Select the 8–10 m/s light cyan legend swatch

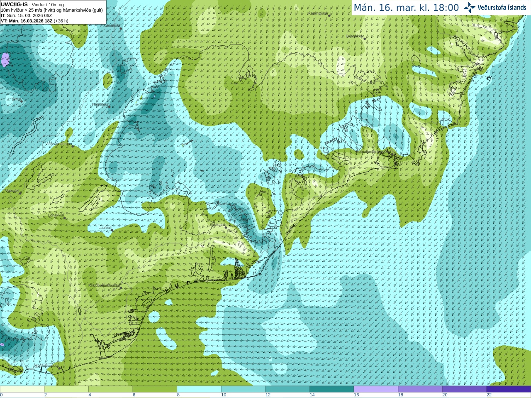pos(199,389)
